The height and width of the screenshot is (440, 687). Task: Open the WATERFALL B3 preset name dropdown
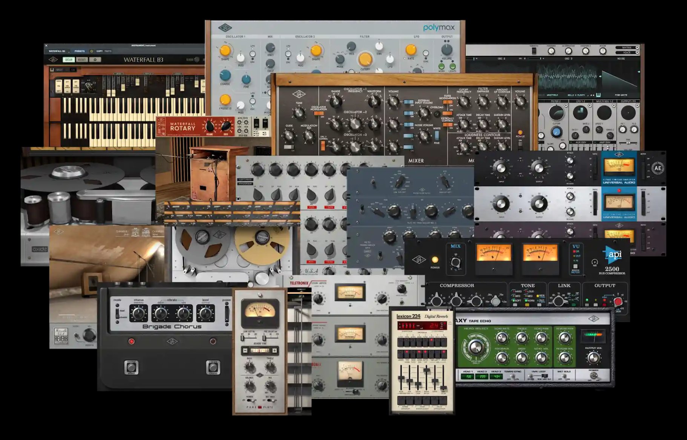[x=58, y=51]
